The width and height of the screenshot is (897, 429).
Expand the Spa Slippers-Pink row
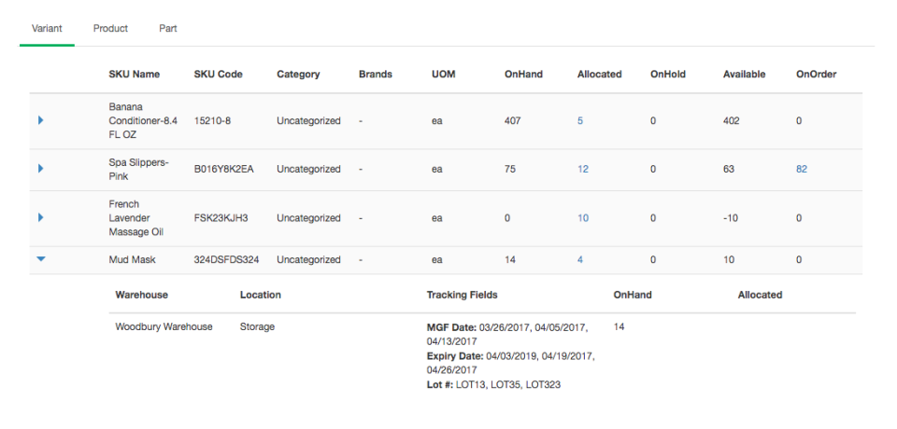41,169
